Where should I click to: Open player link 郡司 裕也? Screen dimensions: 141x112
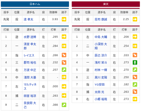coord(30,62)
